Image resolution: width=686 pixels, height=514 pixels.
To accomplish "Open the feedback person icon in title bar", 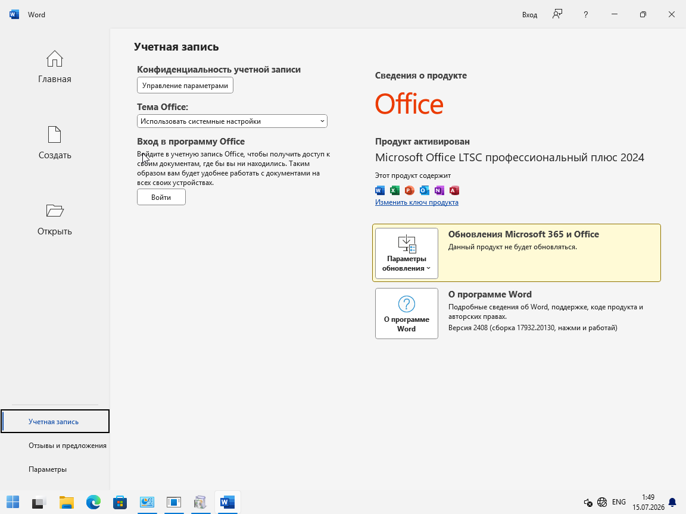I will [557, 14].
